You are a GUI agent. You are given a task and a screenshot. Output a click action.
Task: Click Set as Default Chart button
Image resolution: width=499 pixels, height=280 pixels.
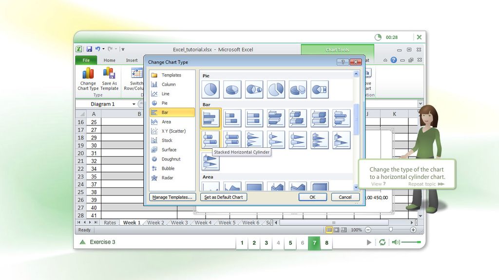point(223,197)
